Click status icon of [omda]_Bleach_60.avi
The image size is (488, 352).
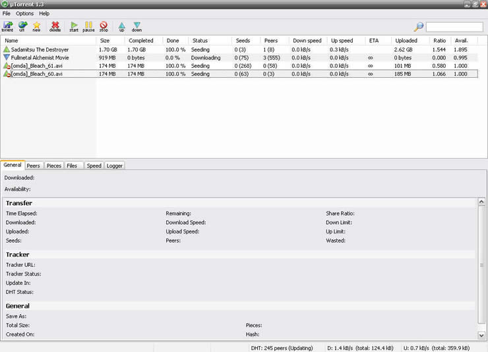(7, 74)
